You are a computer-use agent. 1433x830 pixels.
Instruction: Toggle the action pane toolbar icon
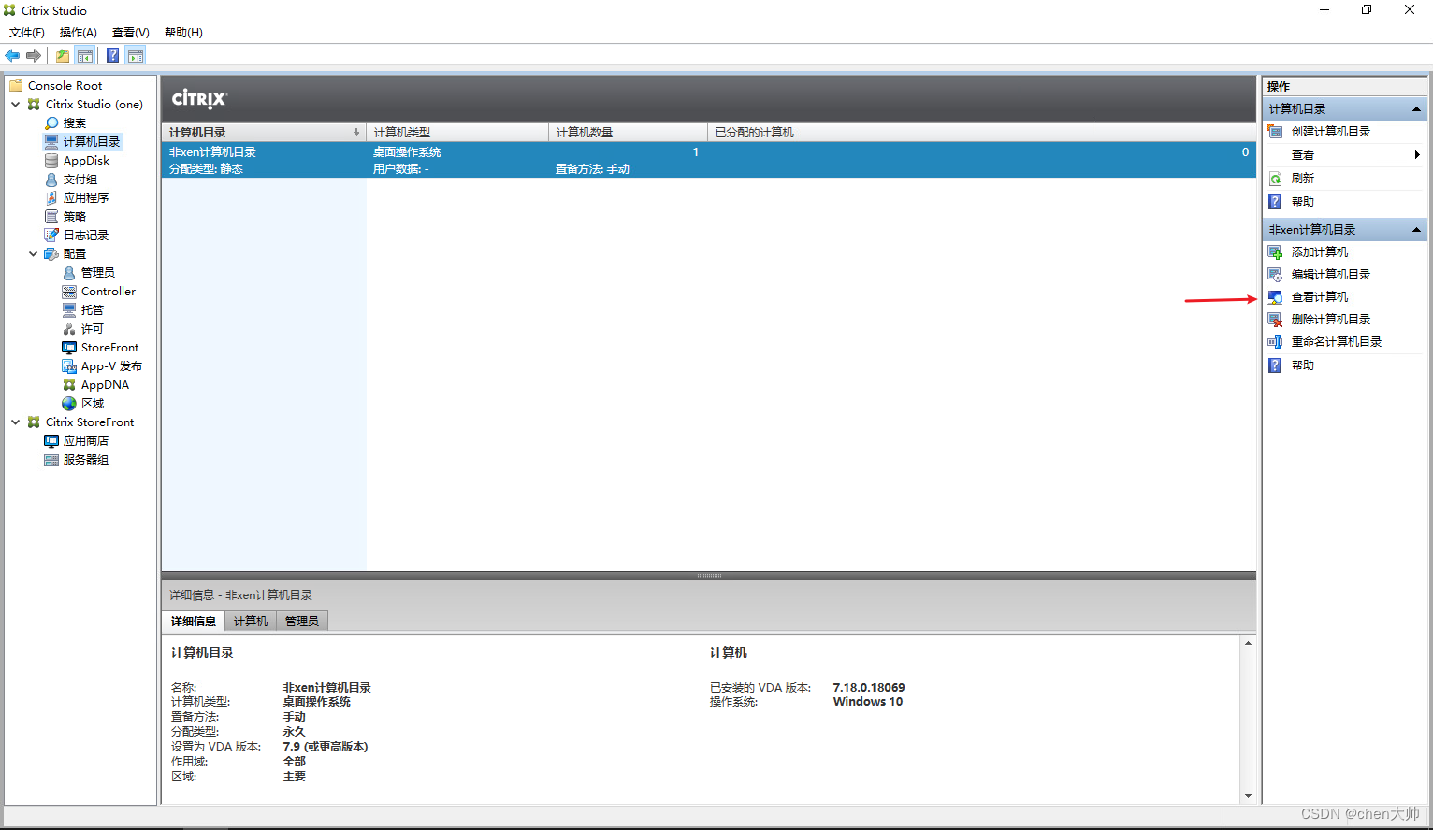click(x=136, y=56)
